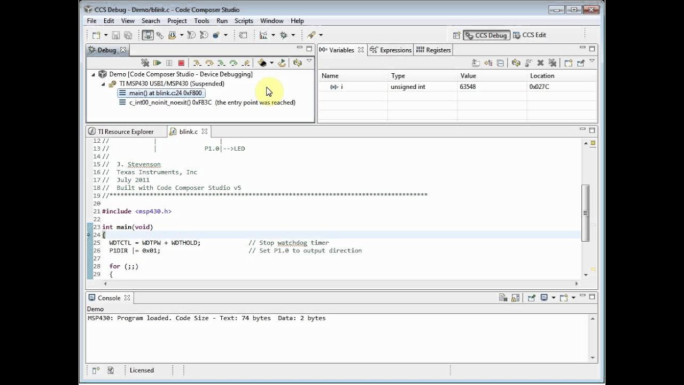Toggle the Pin Console icon
Viewport: 684px width, 385px height.
pos(532,298)
